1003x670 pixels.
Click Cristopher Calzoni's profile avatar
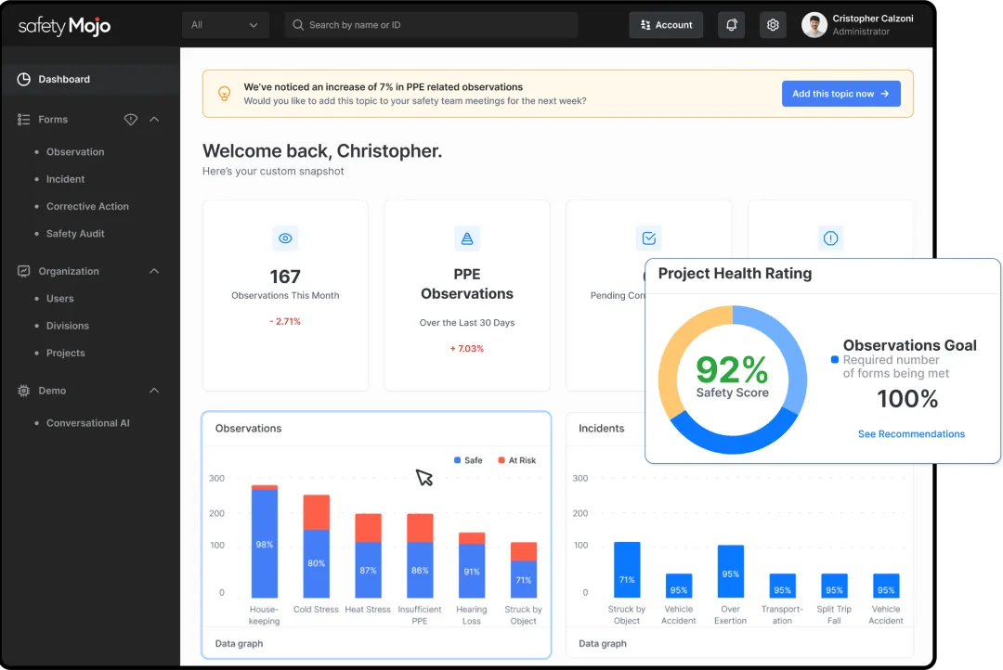click(x=814, y=25)
